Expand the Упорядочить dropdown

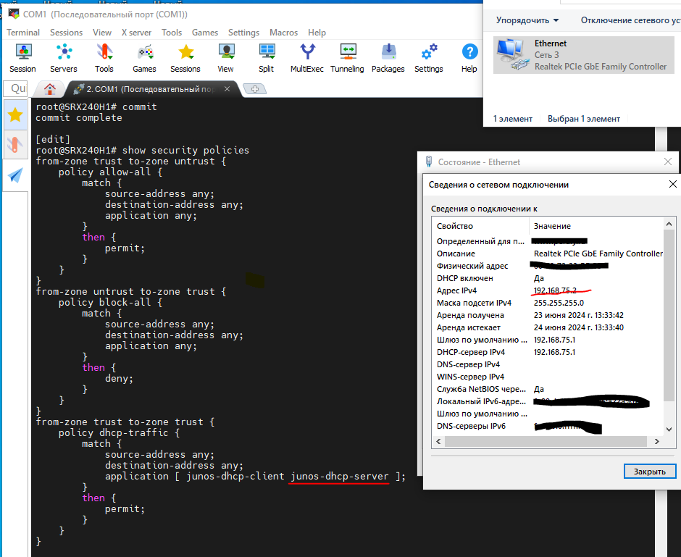(x=527, y=20)
